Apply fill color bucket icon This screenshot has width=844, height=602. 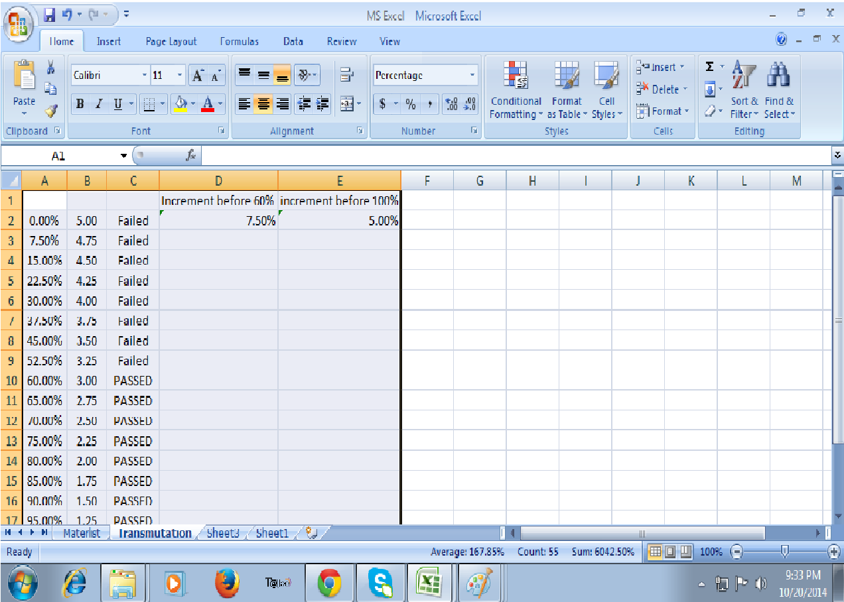click(x=178, y=103)
